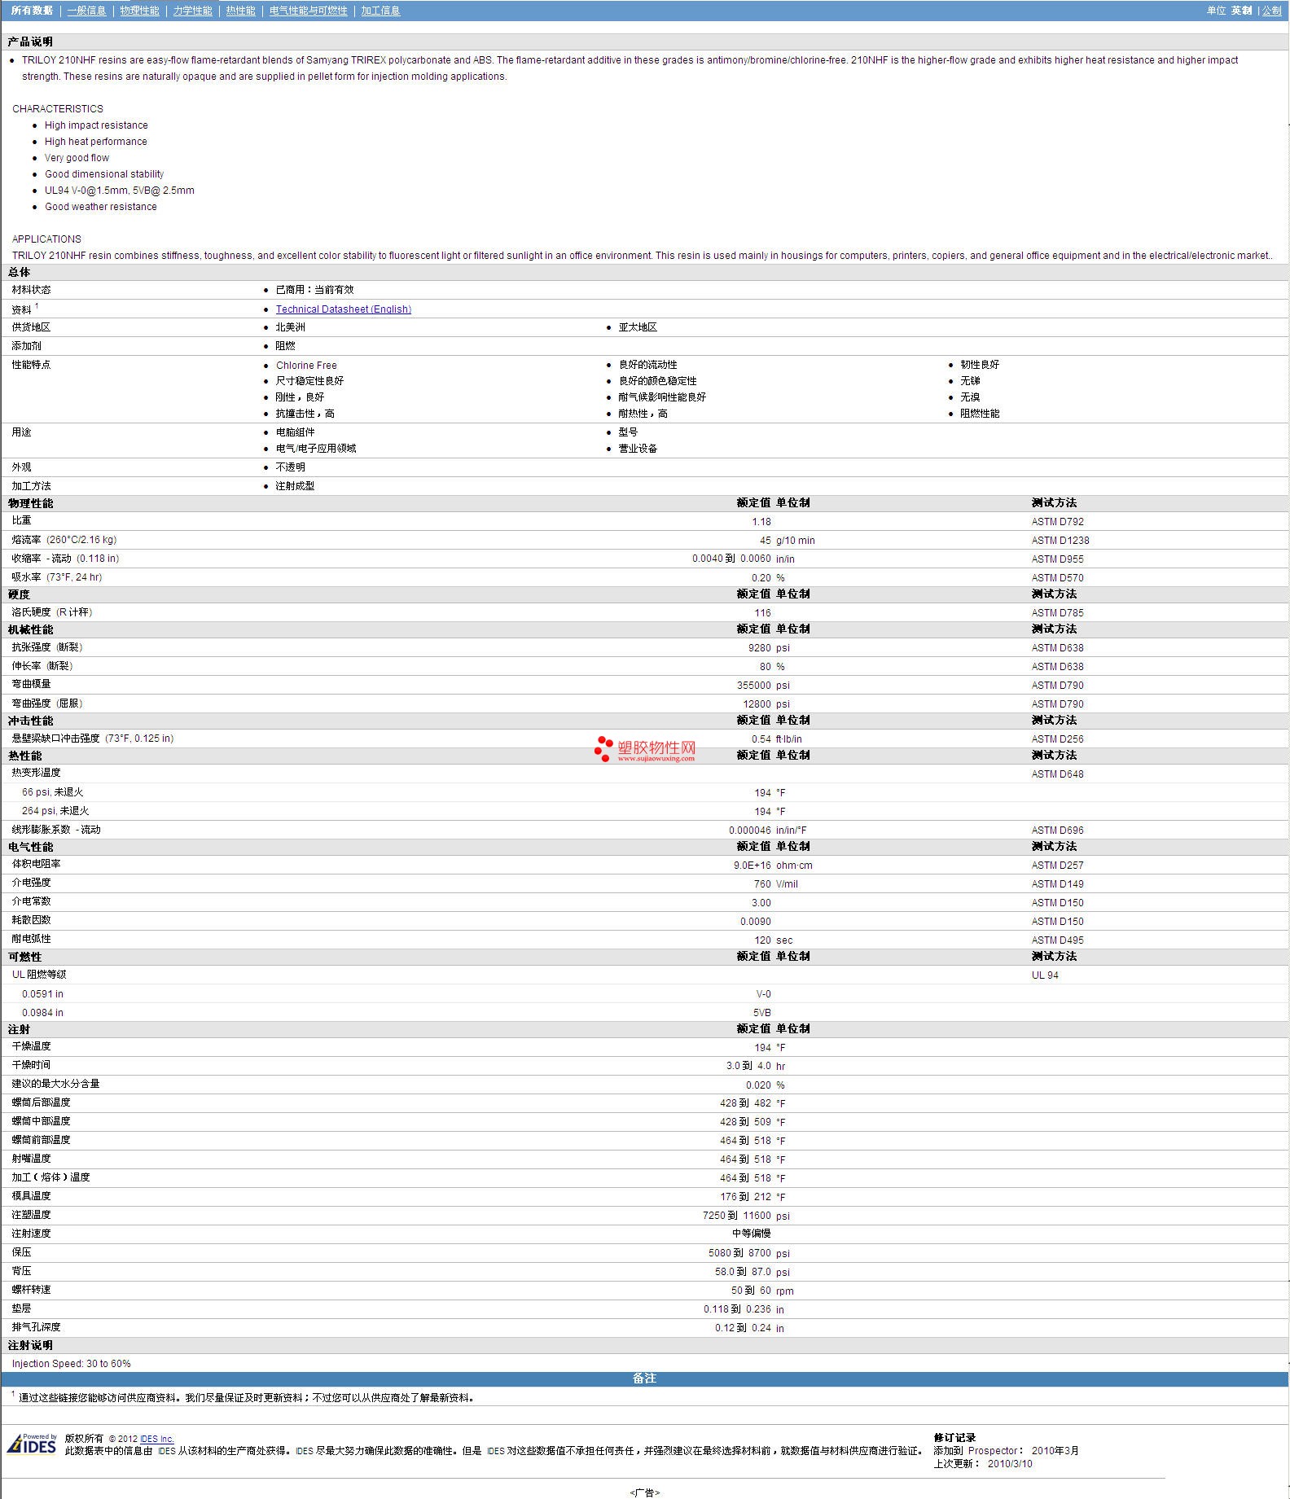Click the ASTM D570 test method
Image resolution: width=1290 pixels, height=1499 pixels.
pyautogui.click(x=1058, y=578)
